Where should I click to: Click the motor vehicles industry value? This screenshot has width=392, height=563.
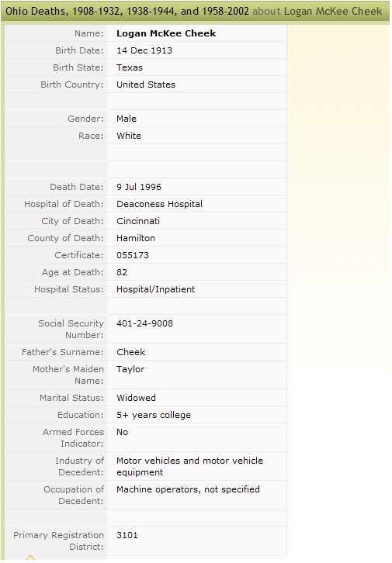[189, 466]
